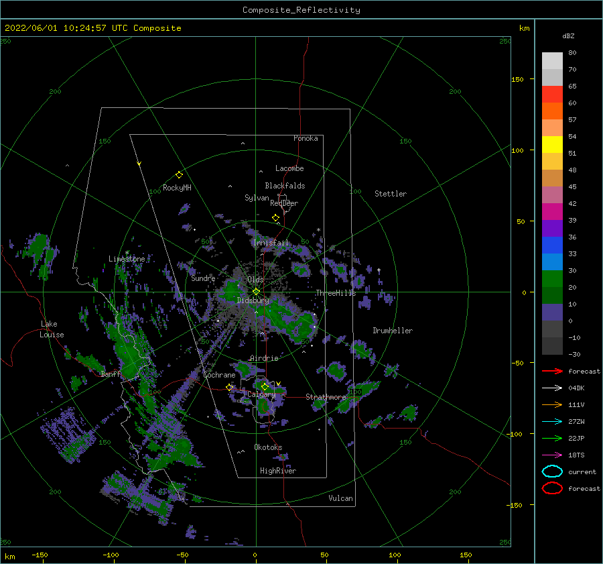Click the Cochrane town label
Screen dimensions: 603x564
point(219,375)
